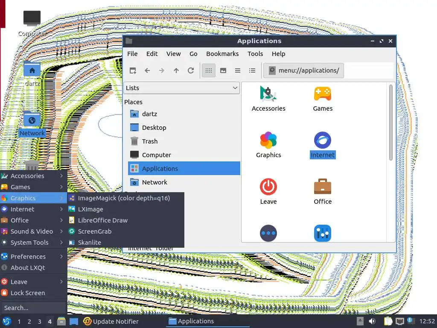Expand the Leave submenu in start menu

[33, 282]
